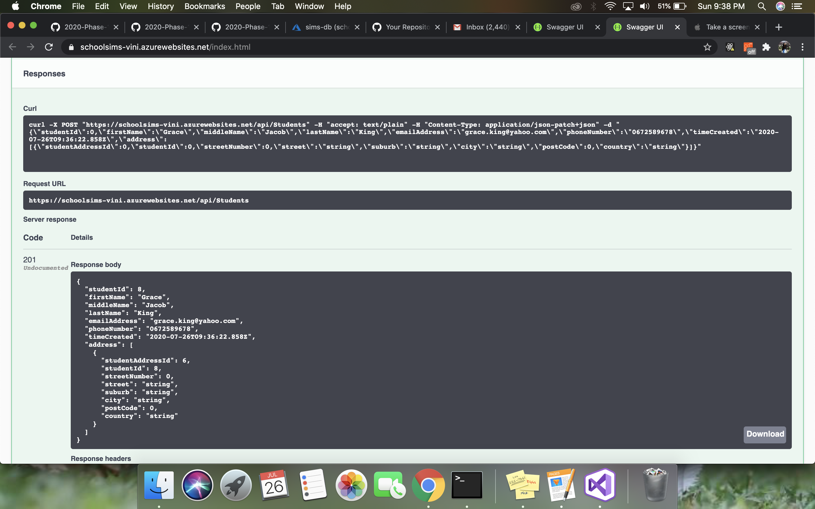Go forward with the browser forward arrow
The height and width of the screenshot is (509, 815).
click(31, 47)
